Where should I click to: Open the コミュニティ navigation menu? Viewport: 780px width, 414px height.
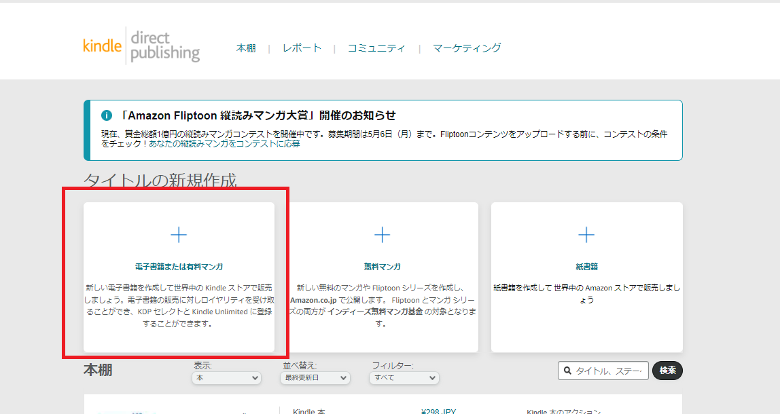[376, 48]
